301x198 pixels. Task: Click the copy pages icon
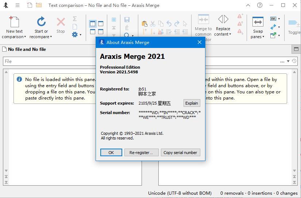[x=161, y=24]
